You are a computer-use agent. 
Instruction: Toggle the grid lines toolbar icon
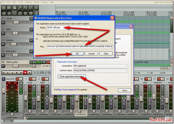25,13
